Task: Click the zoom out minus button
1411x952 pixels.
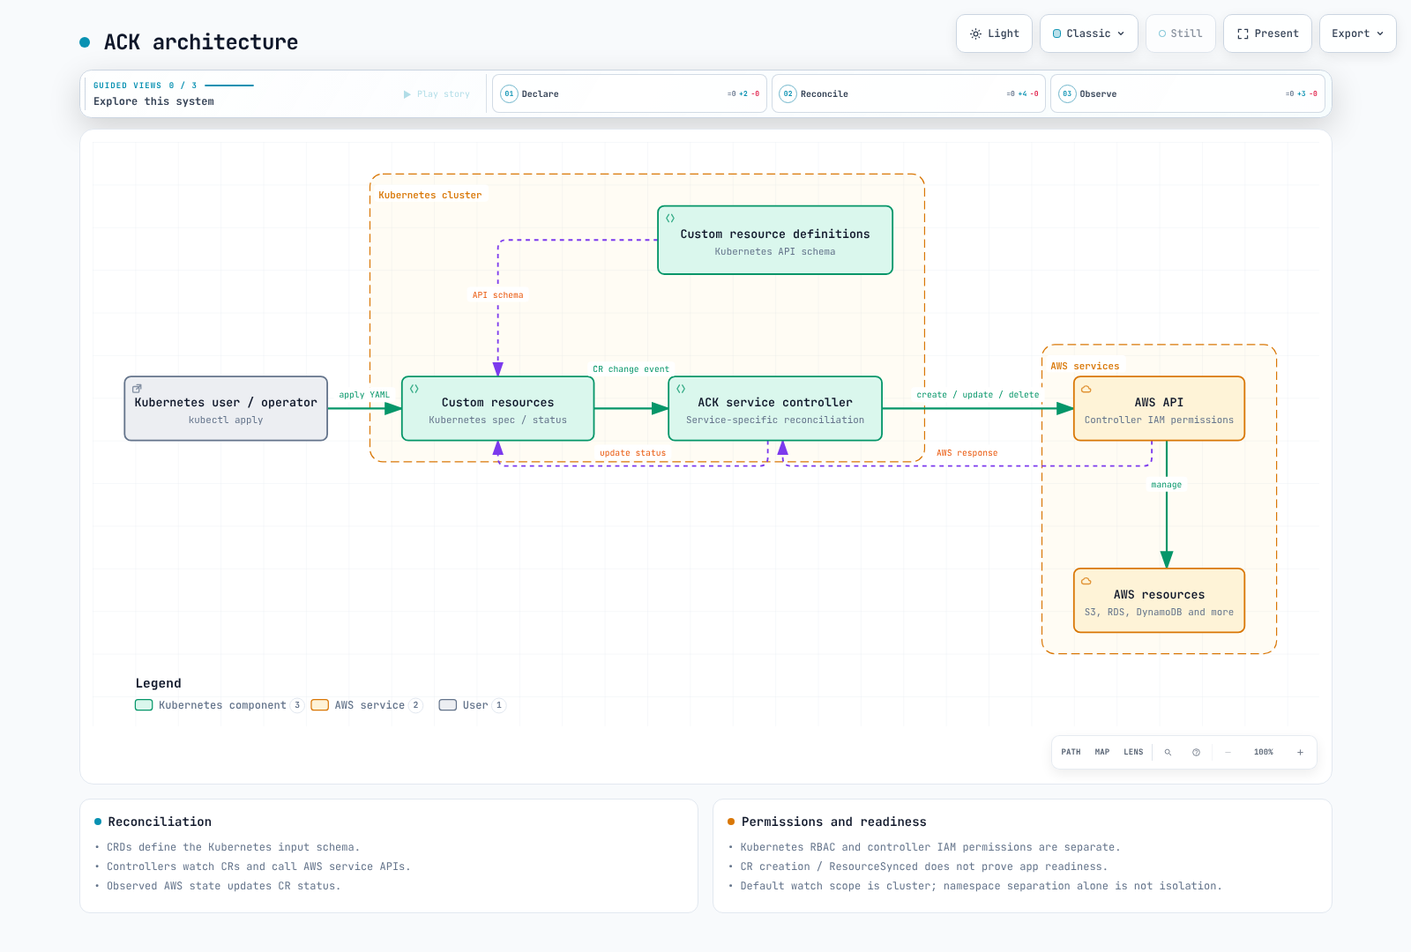Action: click(x=1228, y=753)
